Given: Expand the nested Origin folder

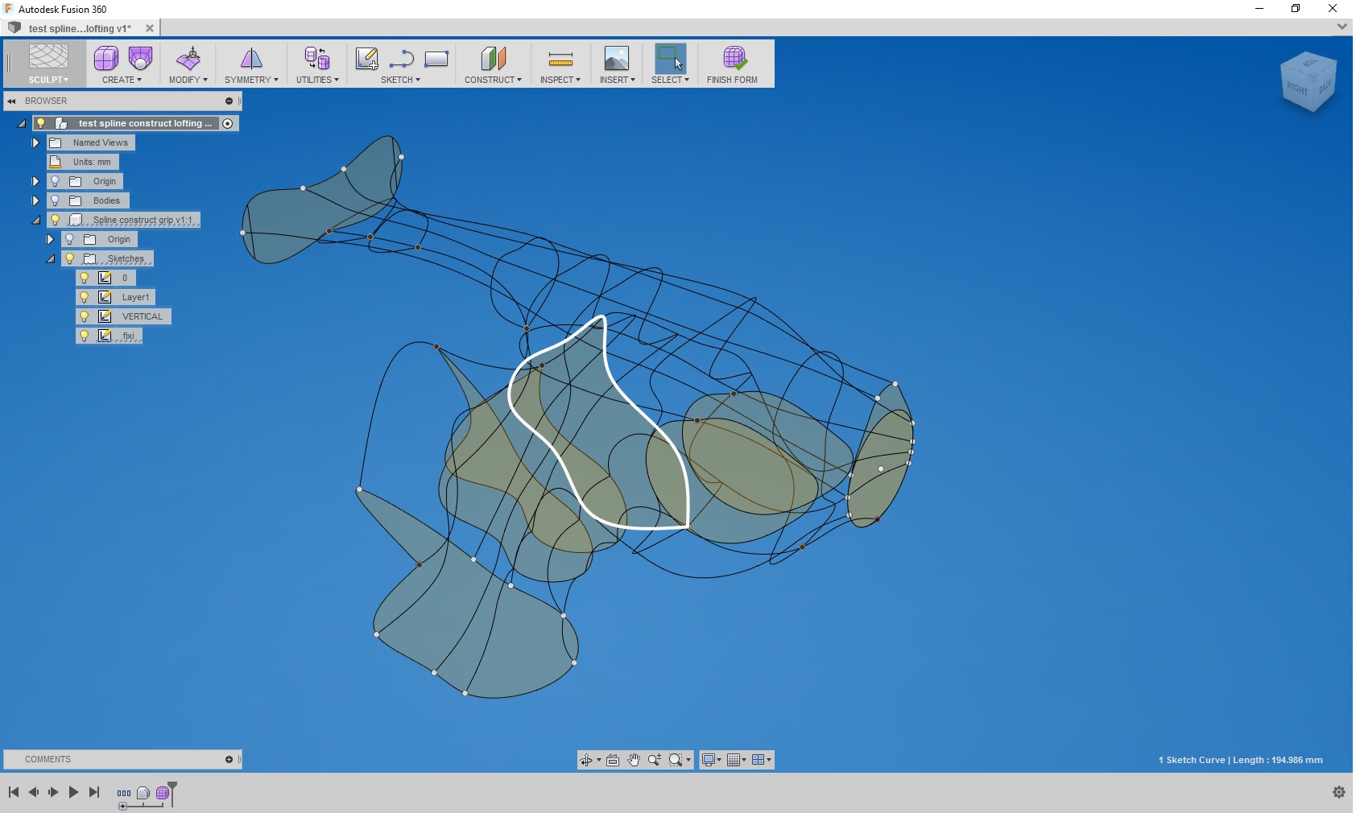Looking at the screenshot, I should pos(50,239).
